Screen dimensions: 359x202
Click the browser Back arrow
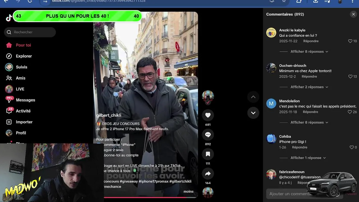point(6,1)
